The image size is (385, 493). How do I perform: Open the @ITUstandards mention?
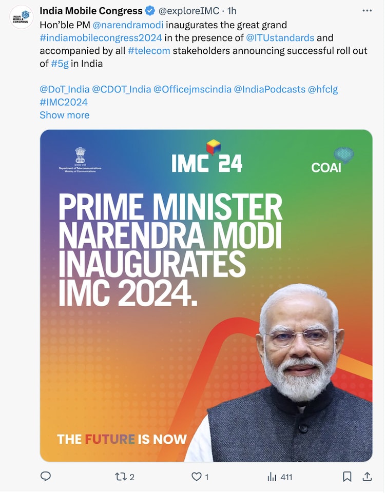(280, 37)
